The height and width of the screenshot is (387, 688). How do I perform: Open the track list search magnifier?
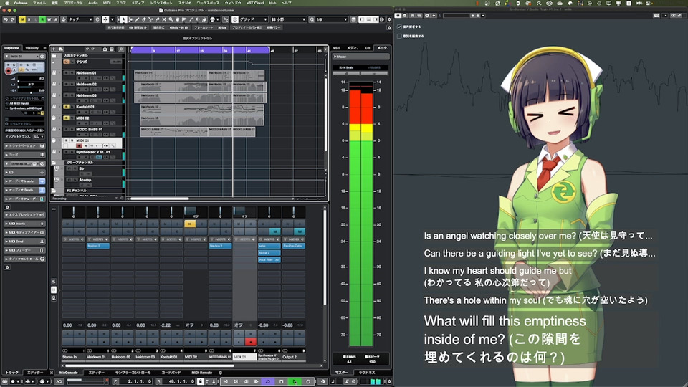point(120,49)
